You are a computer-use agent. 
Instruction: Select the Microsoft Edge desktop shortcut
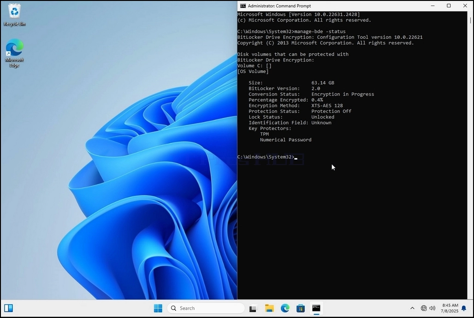[14, 53]
